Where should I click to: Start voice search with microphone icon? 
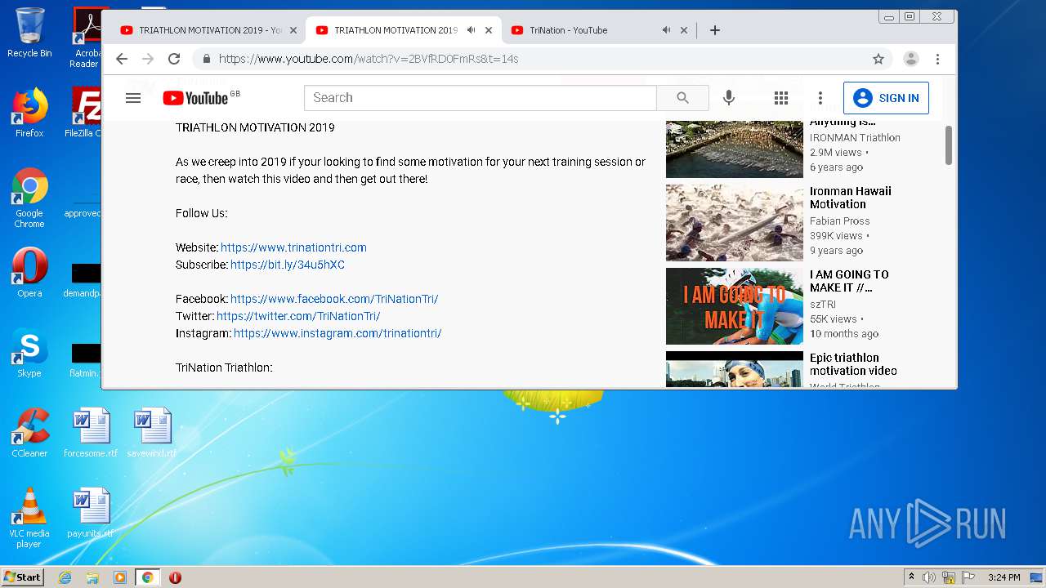pos(729,98)
